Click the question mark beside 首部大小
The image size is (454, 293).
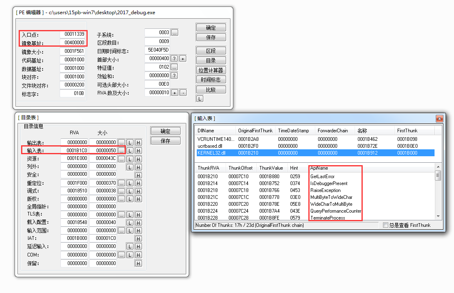pyautogui.click(x=174, y=58)
